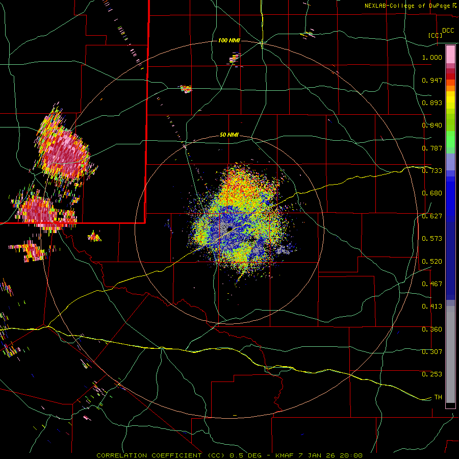The width and height of the screenshot is (459, 459).
Task: Click the 0.947 legend value
Action: [x=432, y=80]
